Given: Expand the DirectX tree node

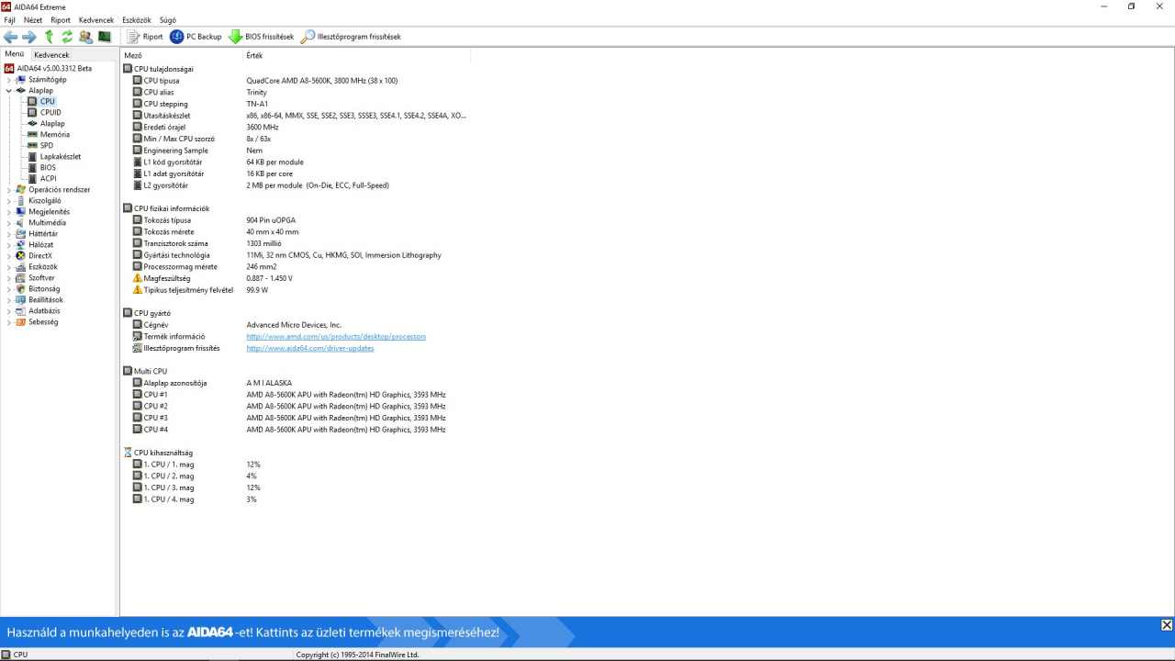Looking at the screenshot, I should [9, 256].
